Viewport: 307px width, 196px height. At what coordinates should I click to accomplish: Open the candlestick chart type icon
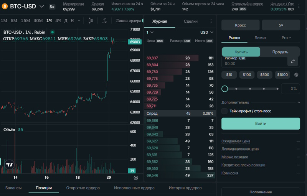pos(91,21)
